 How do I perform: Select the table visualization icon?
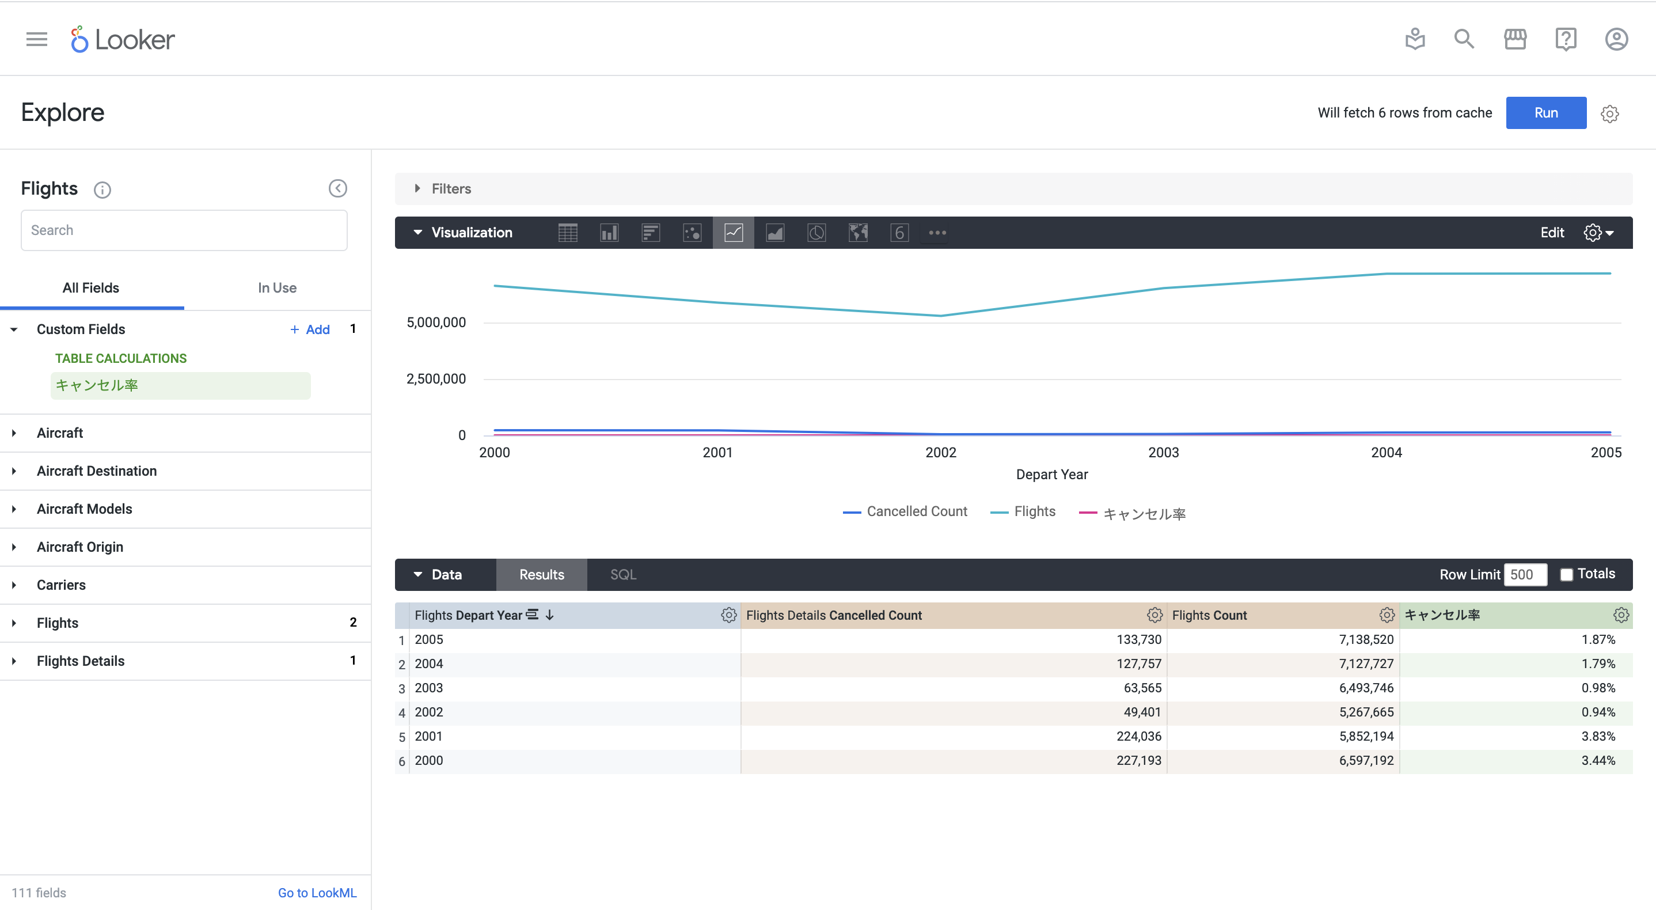[x=568, y=233]
